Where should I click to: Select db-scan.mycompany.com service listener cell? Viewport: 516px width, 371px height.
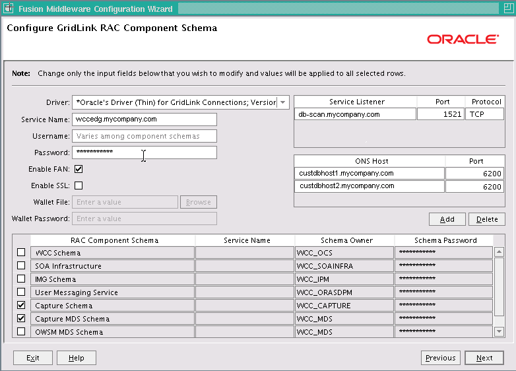coord(356,114)
